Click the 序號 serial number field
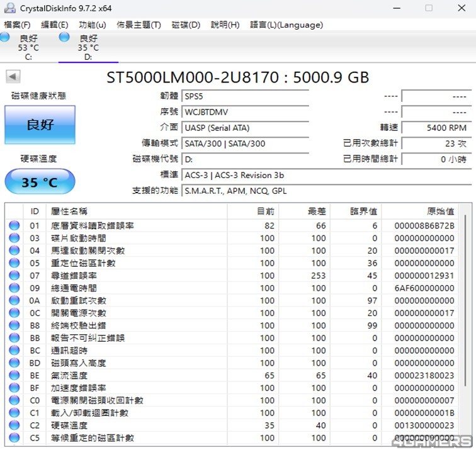The width and height of the screenshot is (476, 450). coord(245,112)
